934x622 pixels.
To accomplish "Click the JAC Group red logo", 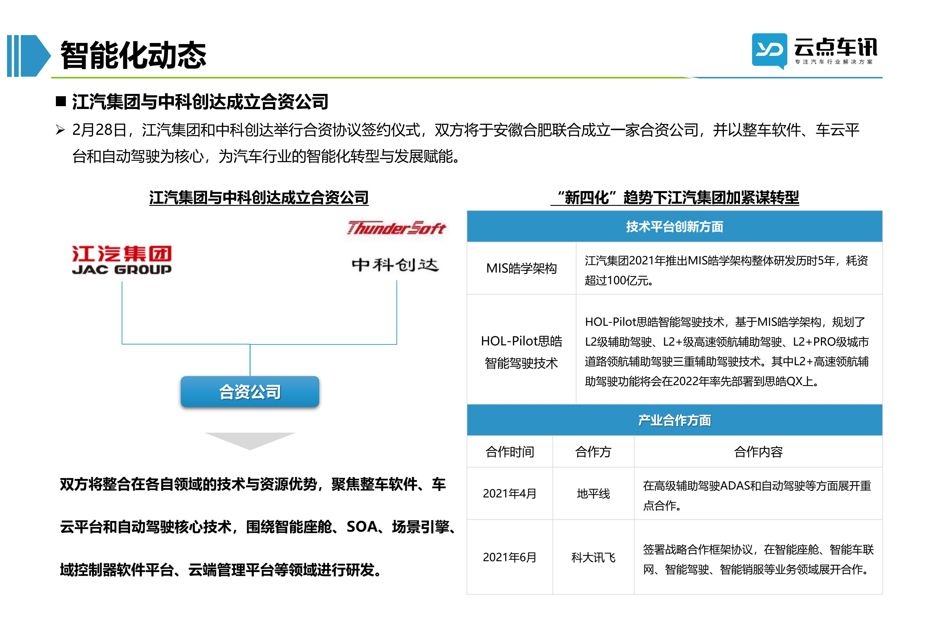I will point(121,260).
